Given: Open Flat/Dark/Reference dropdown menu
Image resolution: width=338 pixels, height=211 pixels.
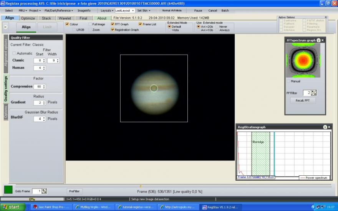Looking at the screenshot, I should click(x=59, y=11).
